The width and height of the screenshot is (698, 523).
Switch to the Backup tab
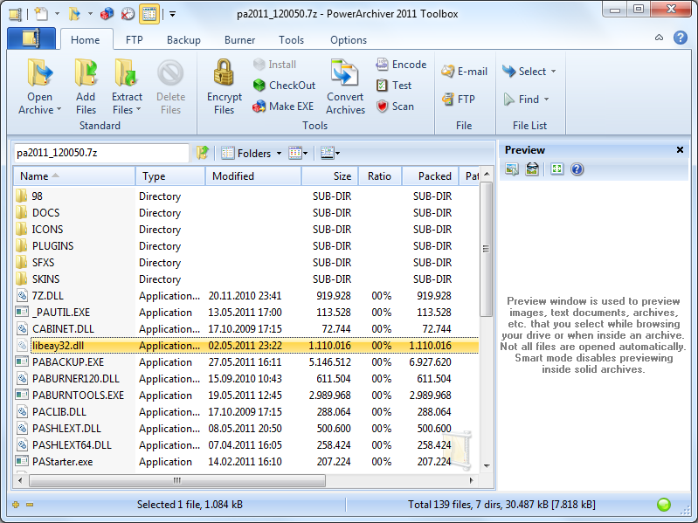[x=183, y=39]
